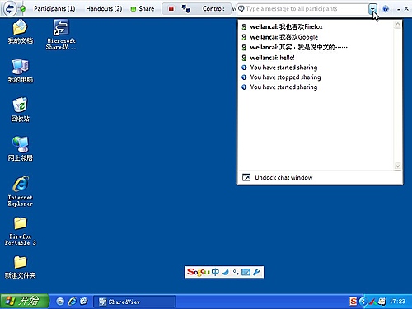Click the SharedView logo icon in toolbar
The width and height of the screenshot is (412, 309).
(10, 8)
